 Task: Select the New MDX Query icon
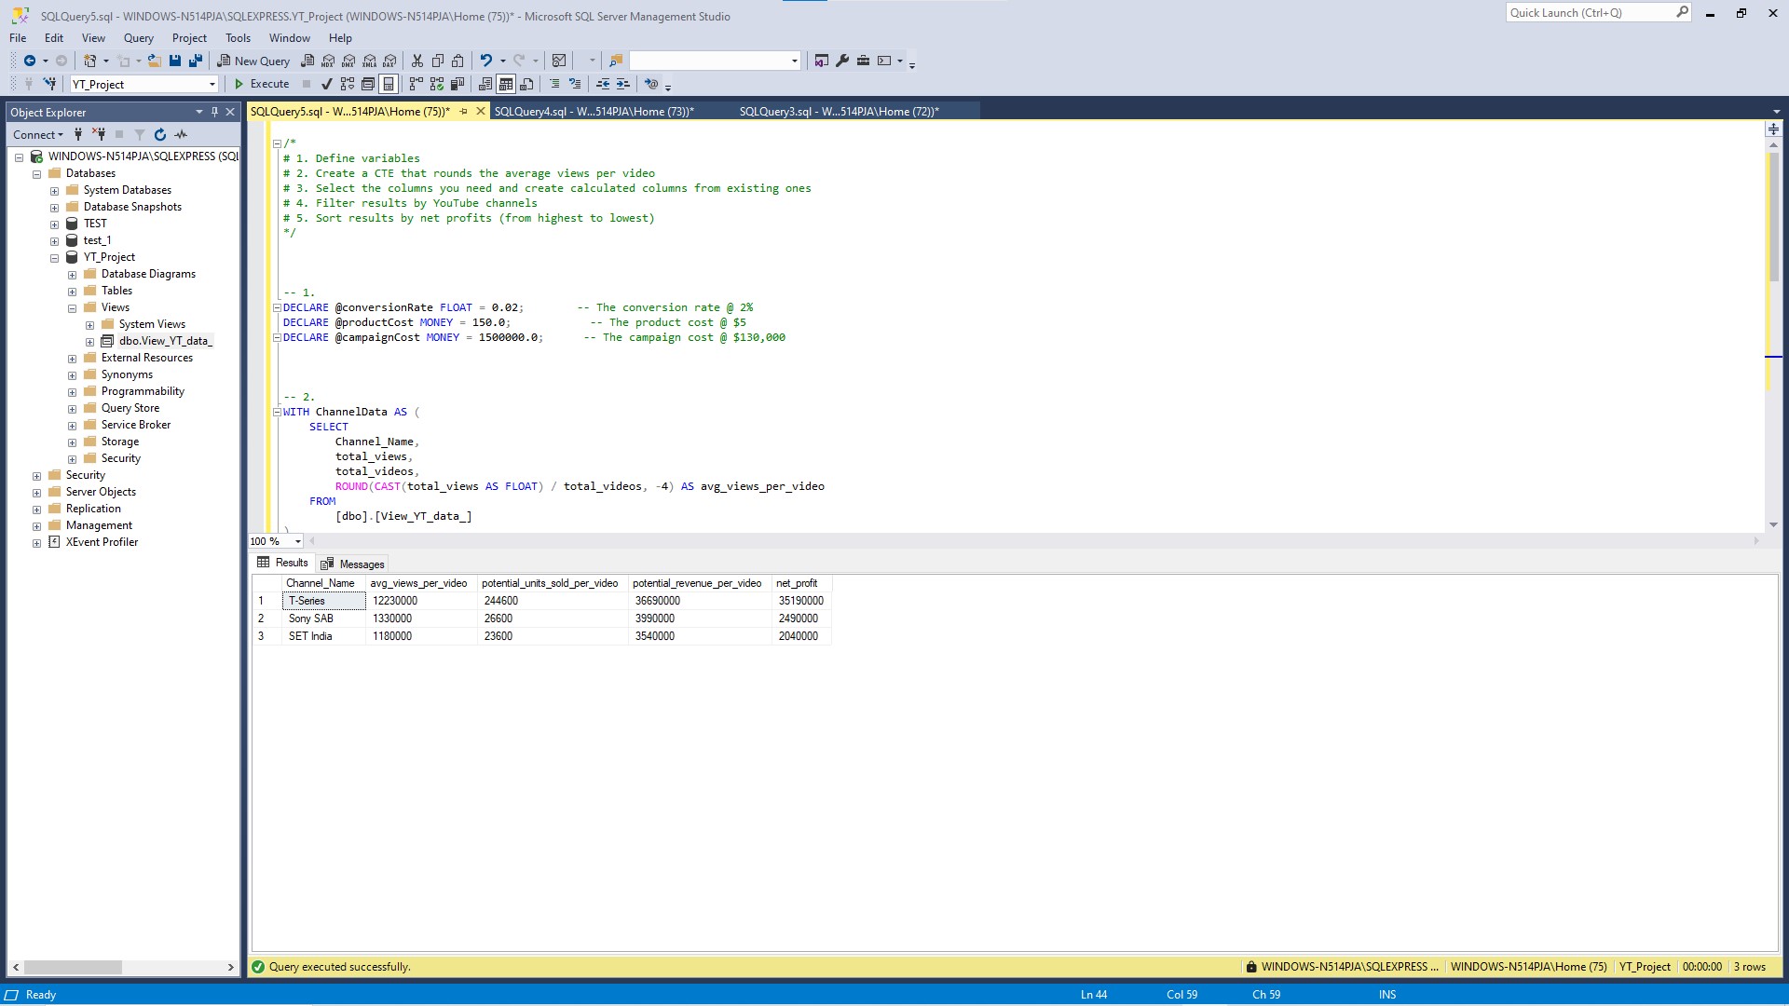(x=327, y=61)
